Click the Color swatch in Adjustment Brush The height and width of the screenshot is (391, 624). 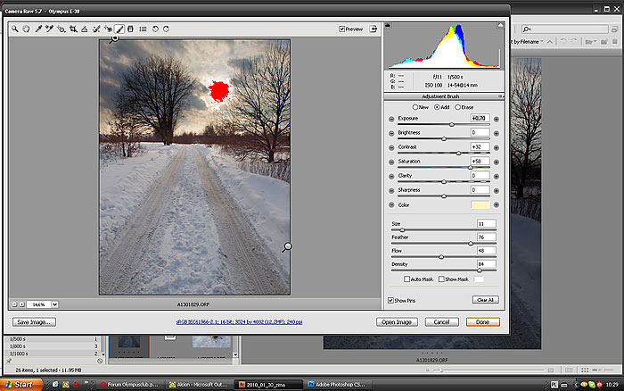[480, 204]
